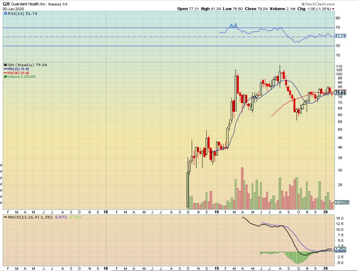Click the candlestick icon beside GH (Weekly)
358x271 pixels.
(x=6, y=65)
